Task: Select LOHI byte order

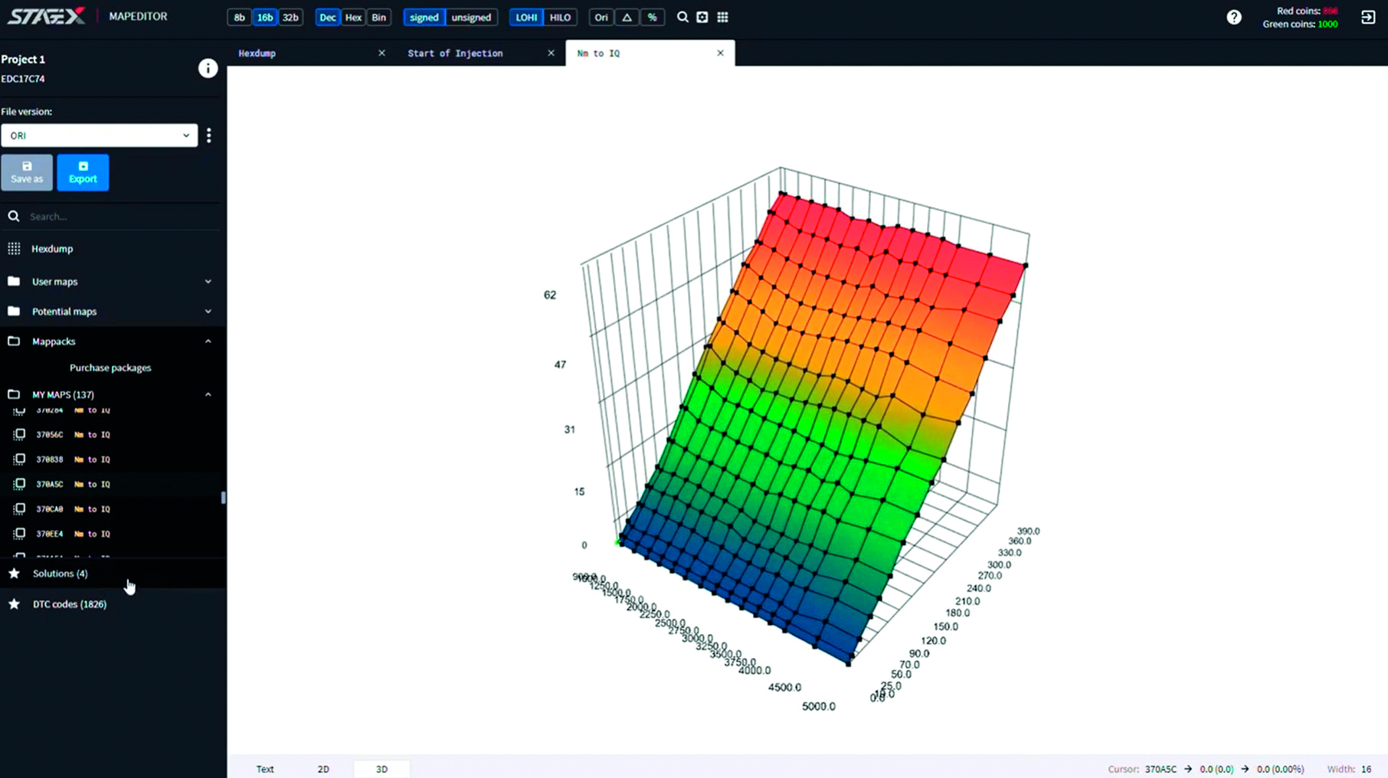Action: click(526, 17)
